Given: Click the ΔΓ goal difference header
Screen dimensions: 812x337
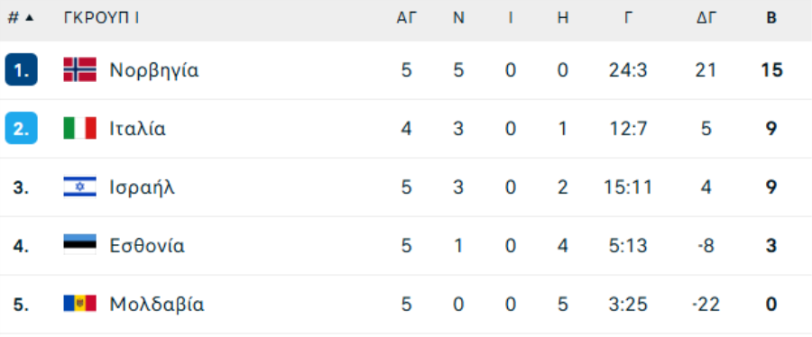Looking at the screenshot, I should pos(706,18).
